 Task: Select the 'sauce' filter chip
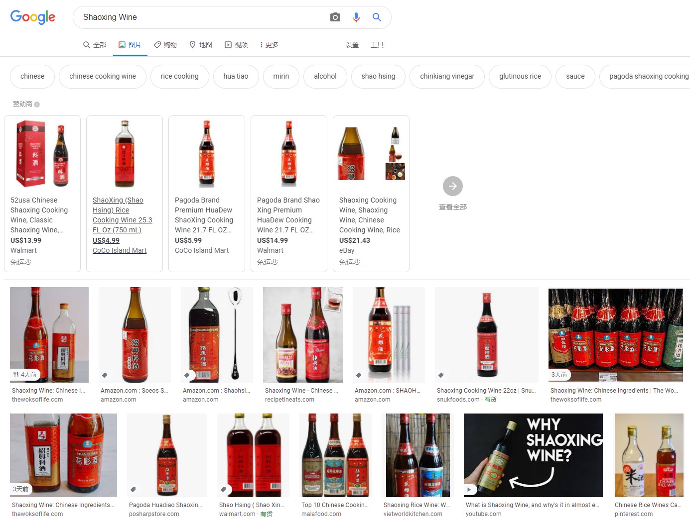pos(575,76)
